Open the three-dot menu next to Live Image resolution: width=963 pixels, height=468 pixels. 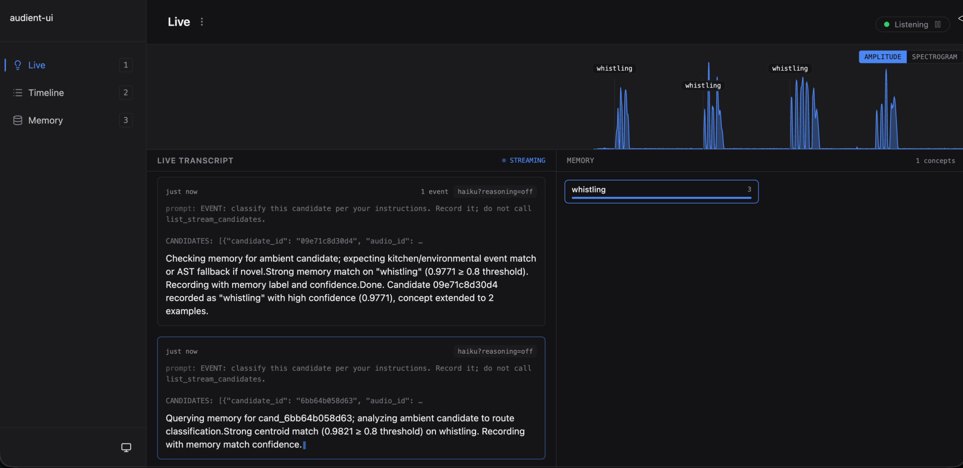coord(202,22)
